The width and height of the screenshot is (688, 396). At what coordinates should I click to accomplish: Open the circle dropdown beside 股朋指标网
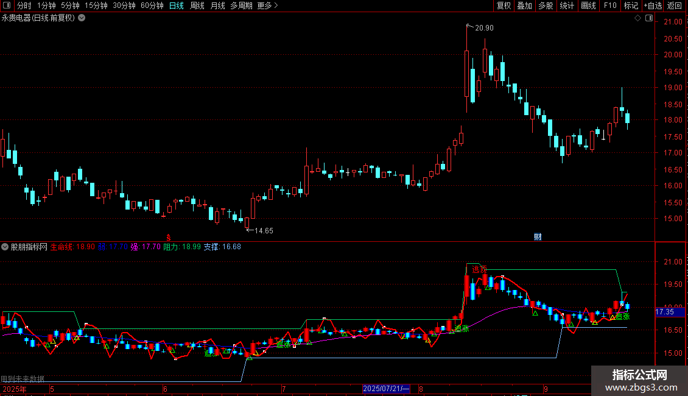[5, 247]
